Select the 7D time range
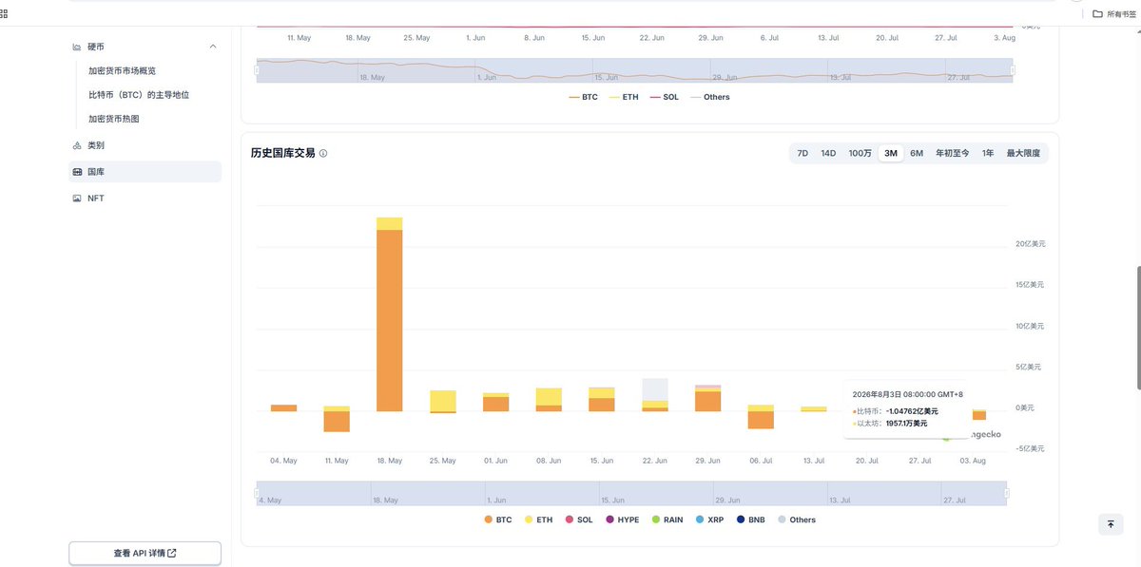Screen dimensions: 1141x567 click(x=803, y=153)
